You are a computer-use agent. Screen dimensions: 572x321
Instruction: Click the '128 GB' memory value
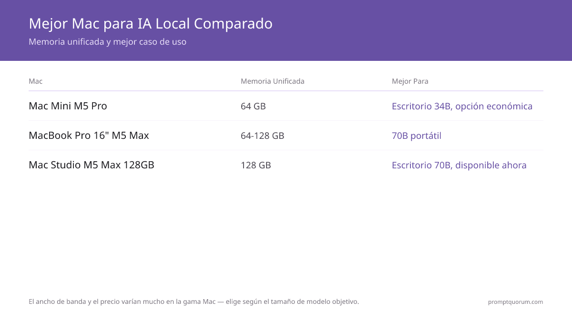(x=256, y=165)
